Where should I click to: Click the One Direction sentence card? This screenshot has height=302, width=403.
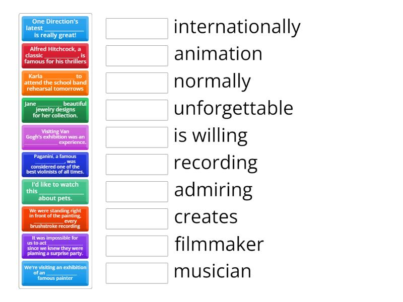pyautogui.click(x=55, y=29)
